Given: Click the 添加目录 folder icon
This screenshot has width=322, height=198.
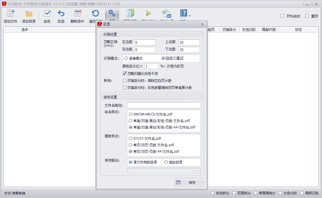Looking at the screenshot, I should 29,14.
